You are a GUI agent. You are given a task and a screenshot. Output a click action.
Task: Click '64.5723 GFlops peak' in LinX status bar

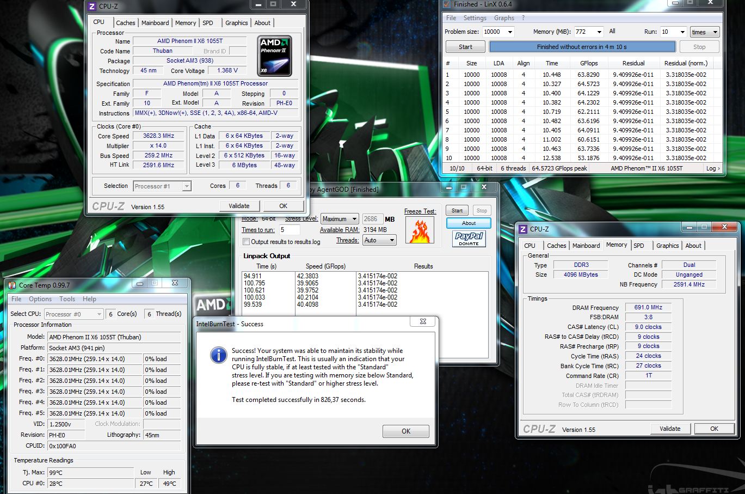559,168
